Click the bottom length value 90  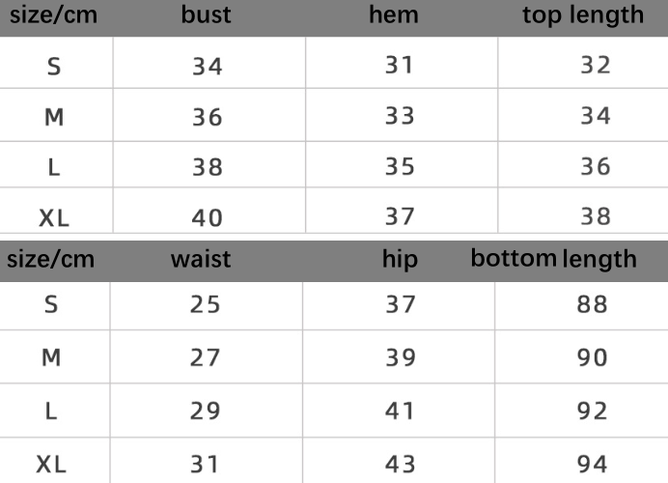(593, 358)
